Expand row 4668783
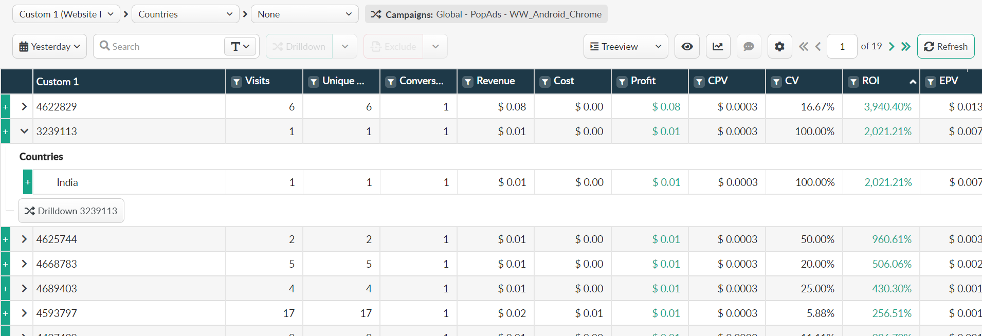 tap(24, 264)
